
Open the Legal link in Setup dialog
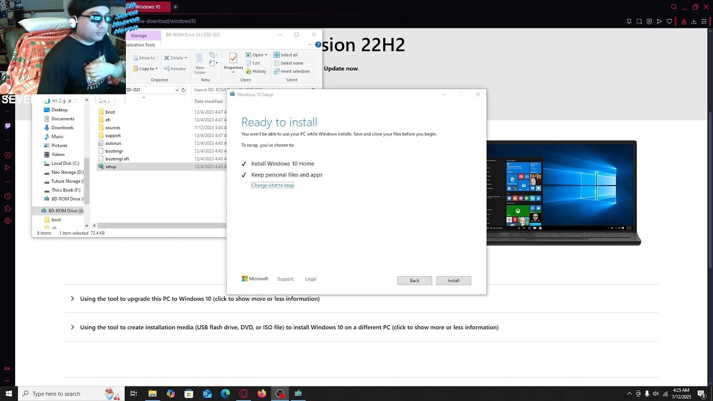(311, 279)
